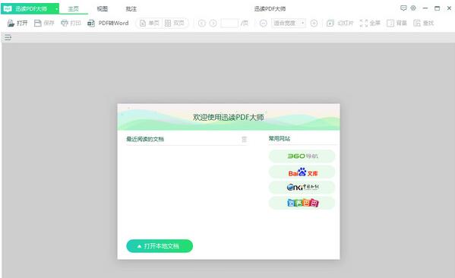The height and width of the screenshot is (278, 455).
Task: Click the PDF转Word convert button
Action: point(108,24)
